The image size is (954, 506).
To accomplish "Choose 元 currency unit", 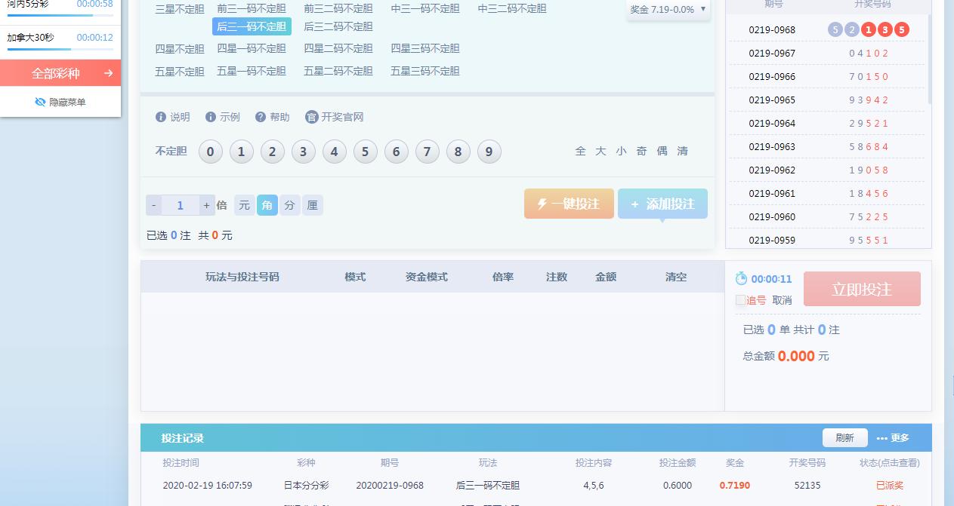I will pos(244,205).
